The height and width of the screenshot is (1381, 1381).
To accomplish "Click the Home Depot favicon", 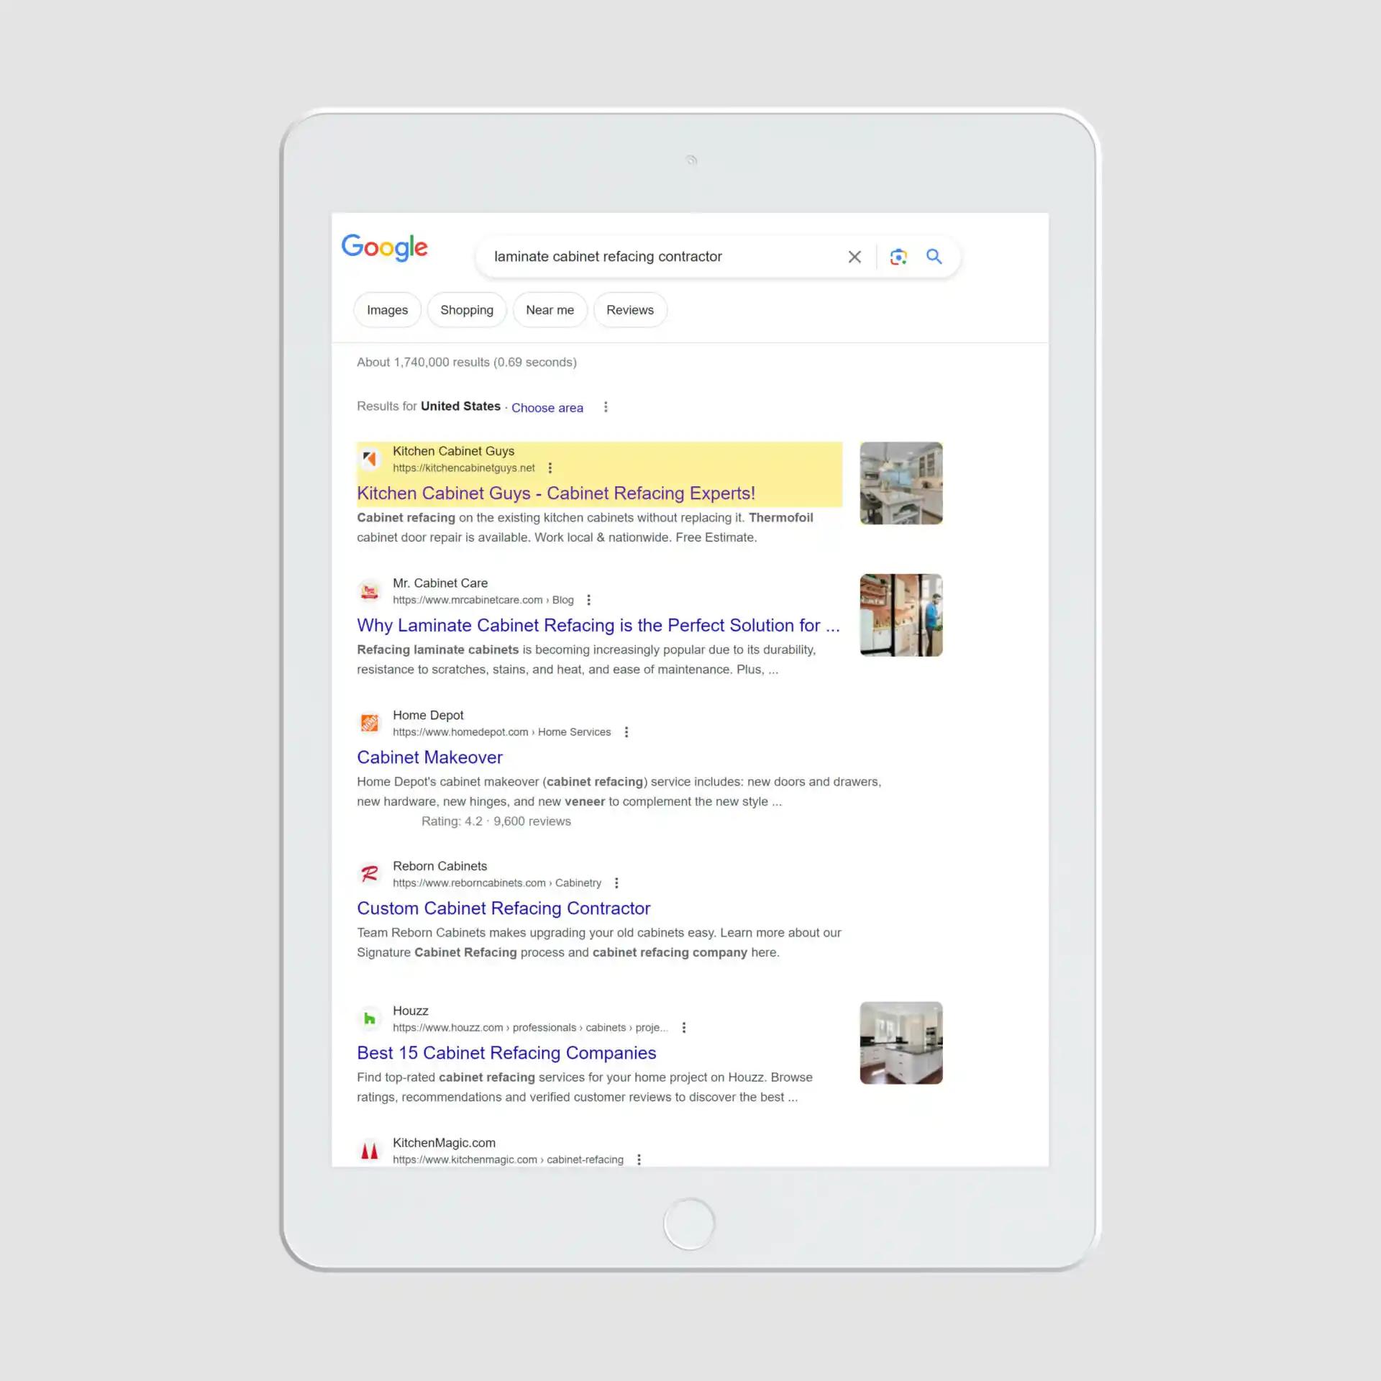I will point(370,723).
